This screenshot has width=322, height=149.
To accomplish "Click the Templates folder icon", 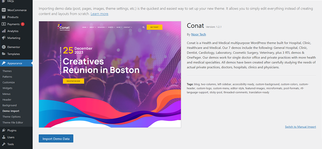I will pos(4,54).
